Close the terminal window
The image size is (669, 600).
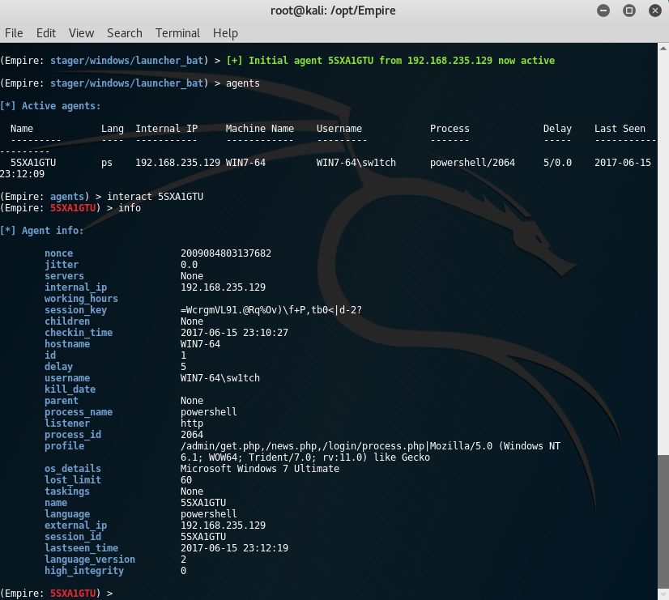[x=655, y=11]
